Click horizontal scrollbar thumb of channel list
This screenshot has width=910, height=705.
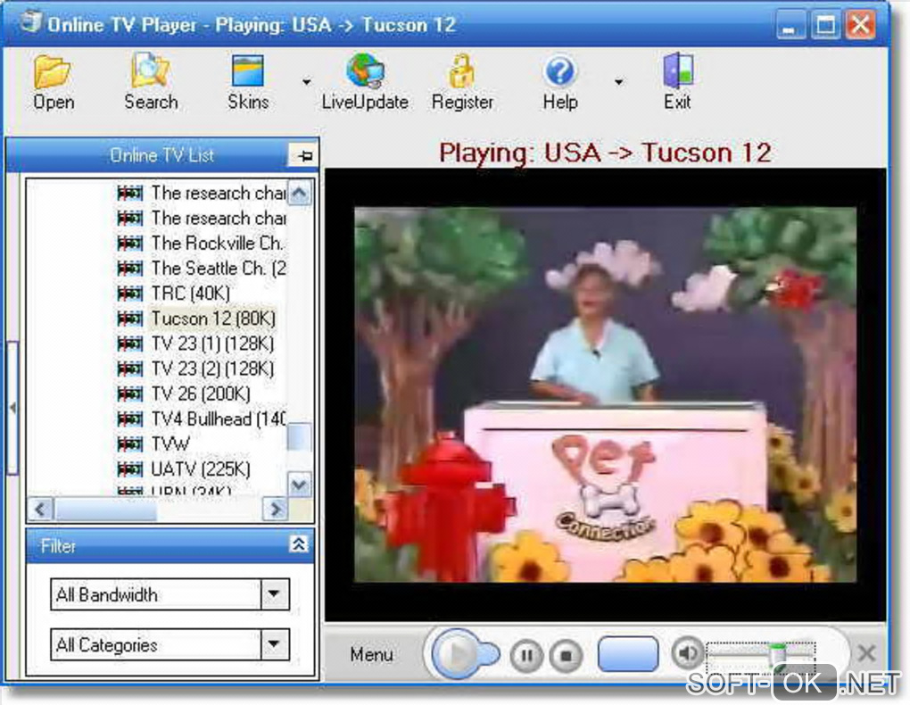click(105, 510)
